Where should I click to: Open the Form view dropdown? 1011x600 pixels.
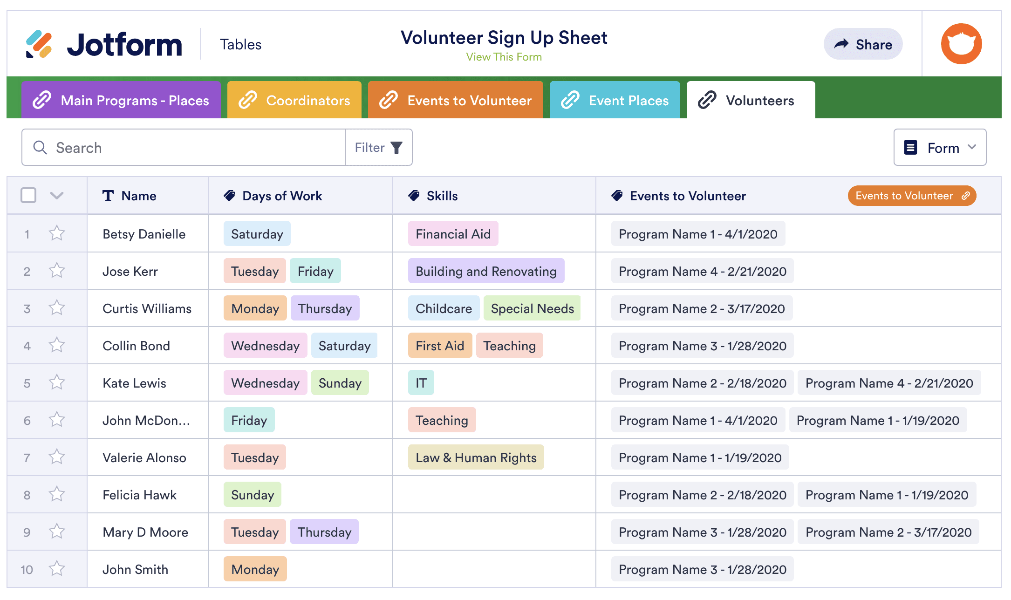tap(940, 148)
